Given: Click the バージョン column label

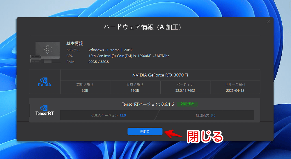Looking at the screenshot, I should point(185,85).
